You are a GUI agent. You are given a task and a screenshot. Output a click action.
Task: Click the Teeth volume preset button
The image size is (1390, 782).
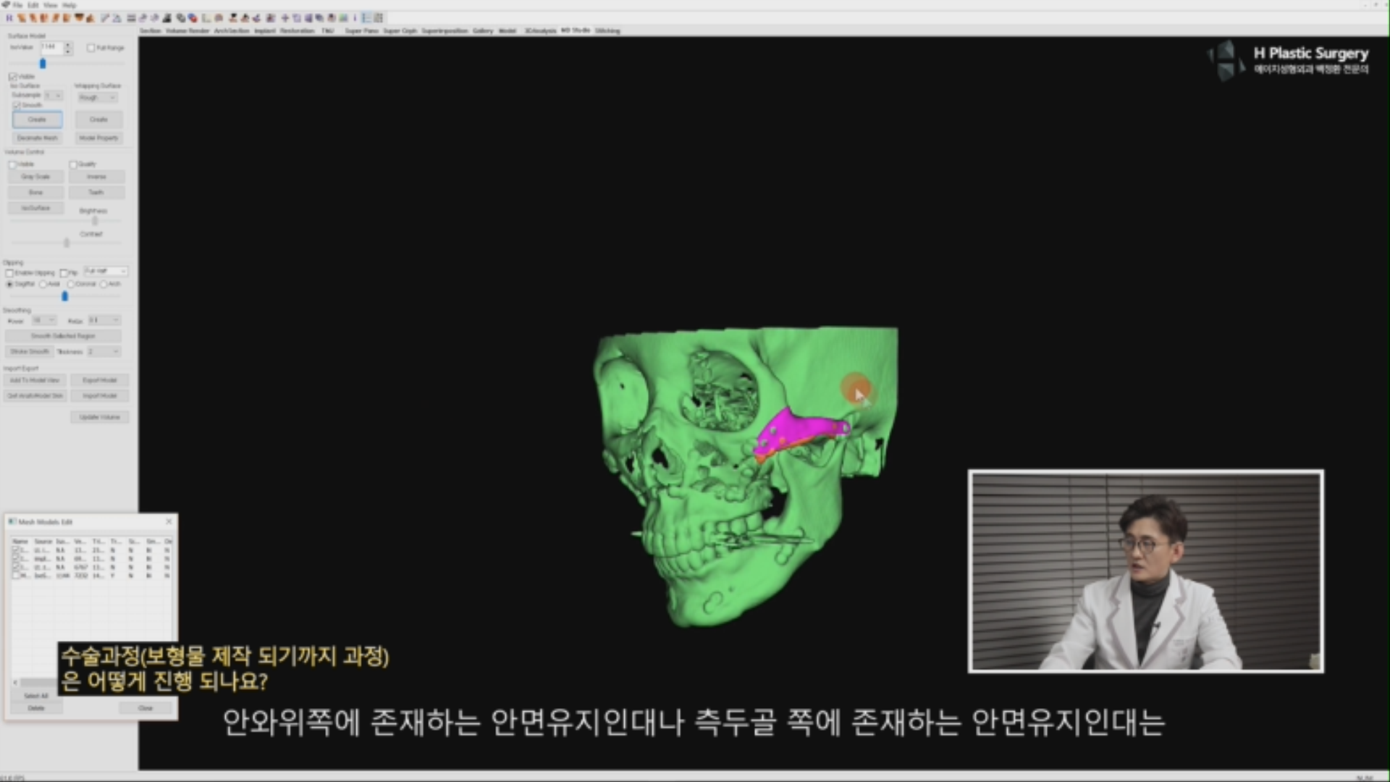(96, 193)
